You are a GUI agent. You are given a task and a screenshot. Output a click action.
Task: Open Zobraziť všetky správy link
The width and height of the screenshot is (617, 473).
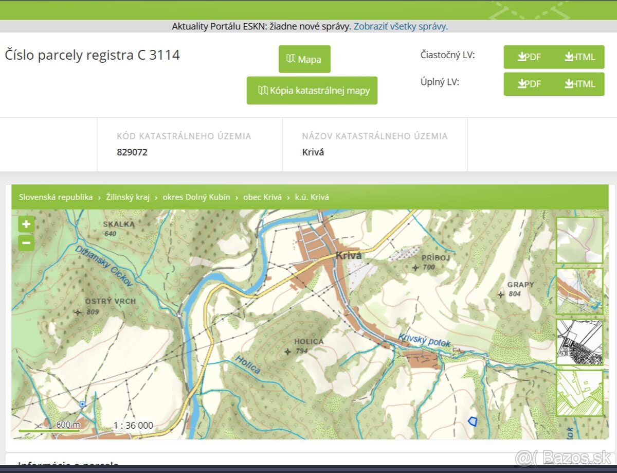pyautogui.click(x=401, y=26)
